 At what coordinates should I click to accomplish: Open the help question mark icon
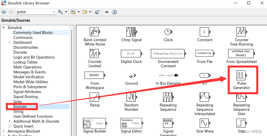point(114,12)
